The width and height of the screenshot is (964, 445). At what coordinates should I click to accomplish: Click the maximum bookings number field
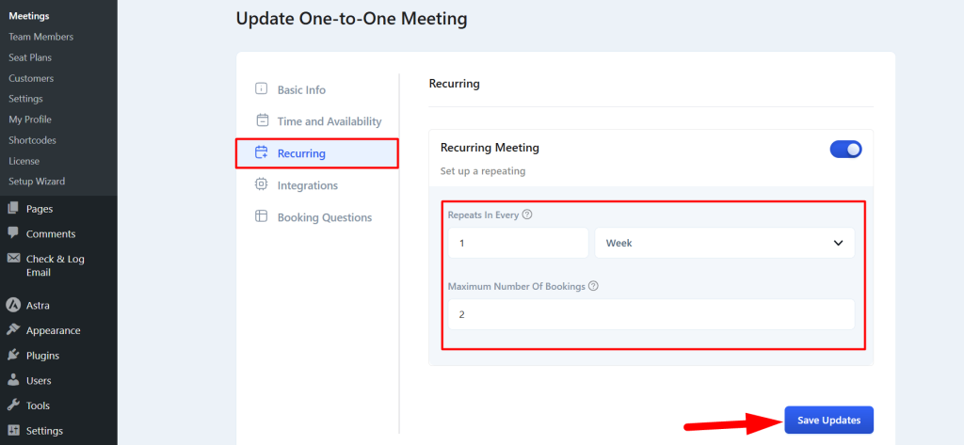[x=651, y=314]
